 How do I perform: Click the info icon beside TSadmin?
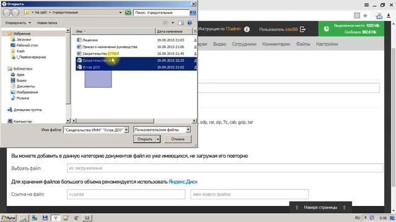(247, 29)
